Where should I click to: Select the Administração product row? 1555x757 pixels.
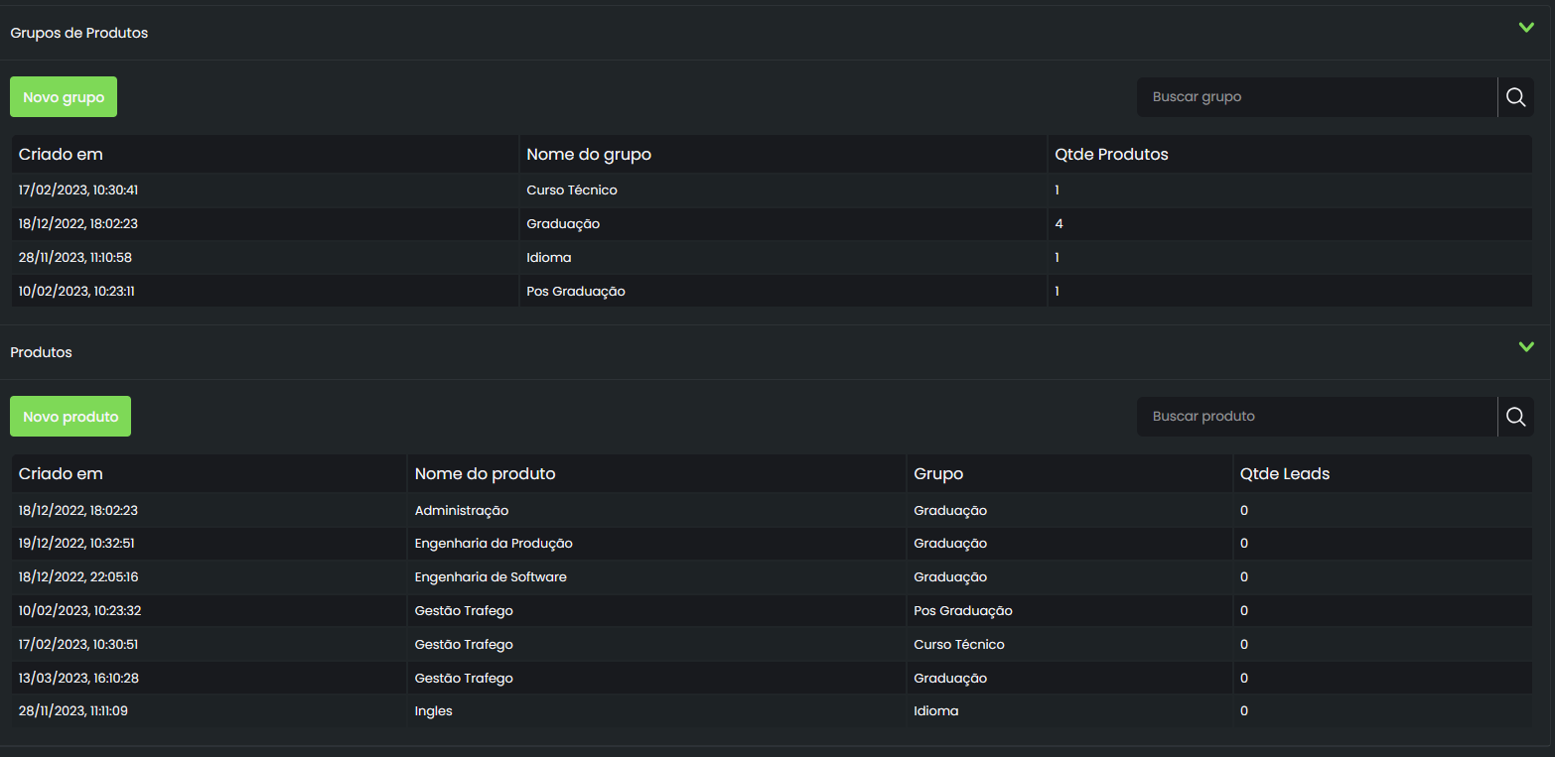point(772,511)
